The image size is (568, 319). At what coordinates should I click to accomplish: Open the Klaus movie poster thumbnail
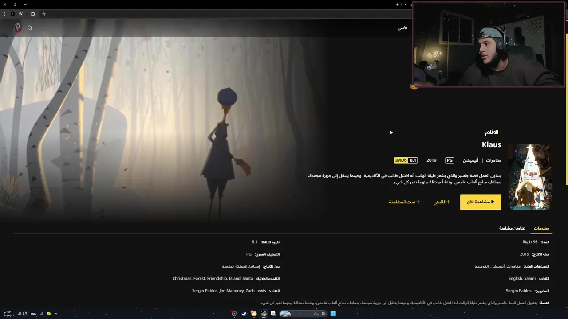click(x=530, y=176)
